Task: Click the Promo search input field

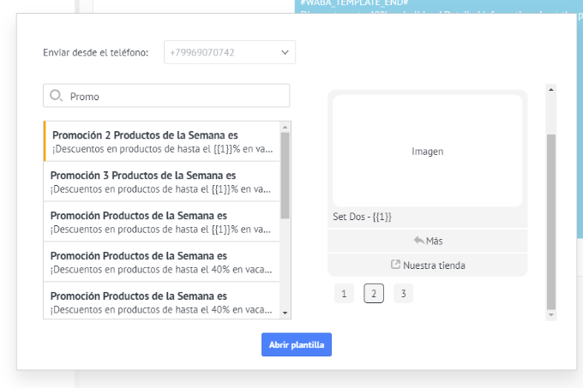Action: pyautogui.click(x=166, y=96)
